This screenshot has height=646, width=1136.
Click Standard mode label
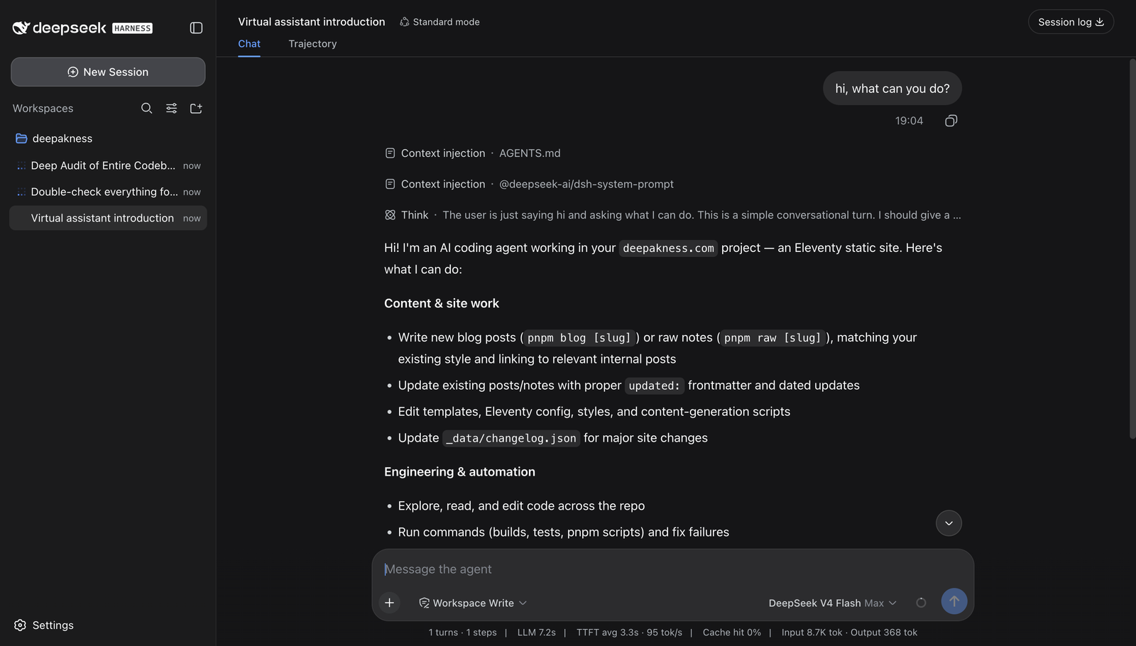point(446,22)
